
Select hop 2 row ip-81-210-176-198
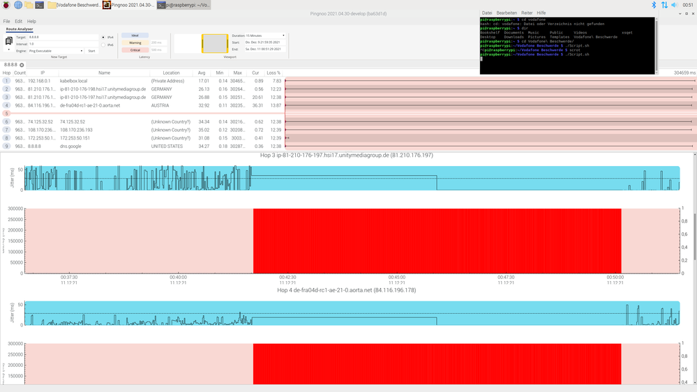click(142, 89)
